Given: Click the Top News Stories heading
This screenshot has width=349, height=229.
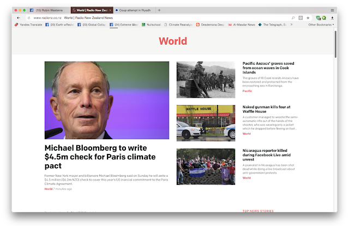Looking at the screenshot, I should click(x=258, y=211).
